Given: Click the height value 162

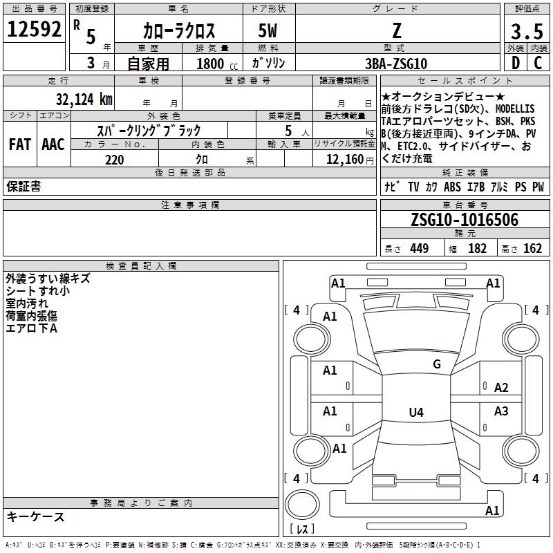Looking at the screenshot, I should [x=532, y=248].
